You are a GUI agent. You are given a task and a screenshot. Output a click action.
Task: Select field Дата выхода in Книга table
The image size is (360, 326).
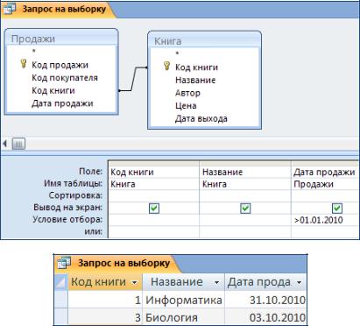coord(201,118)
